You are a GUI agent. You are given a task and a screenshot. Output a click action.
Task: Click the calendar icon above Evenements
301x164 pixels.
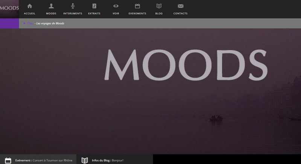137,6
